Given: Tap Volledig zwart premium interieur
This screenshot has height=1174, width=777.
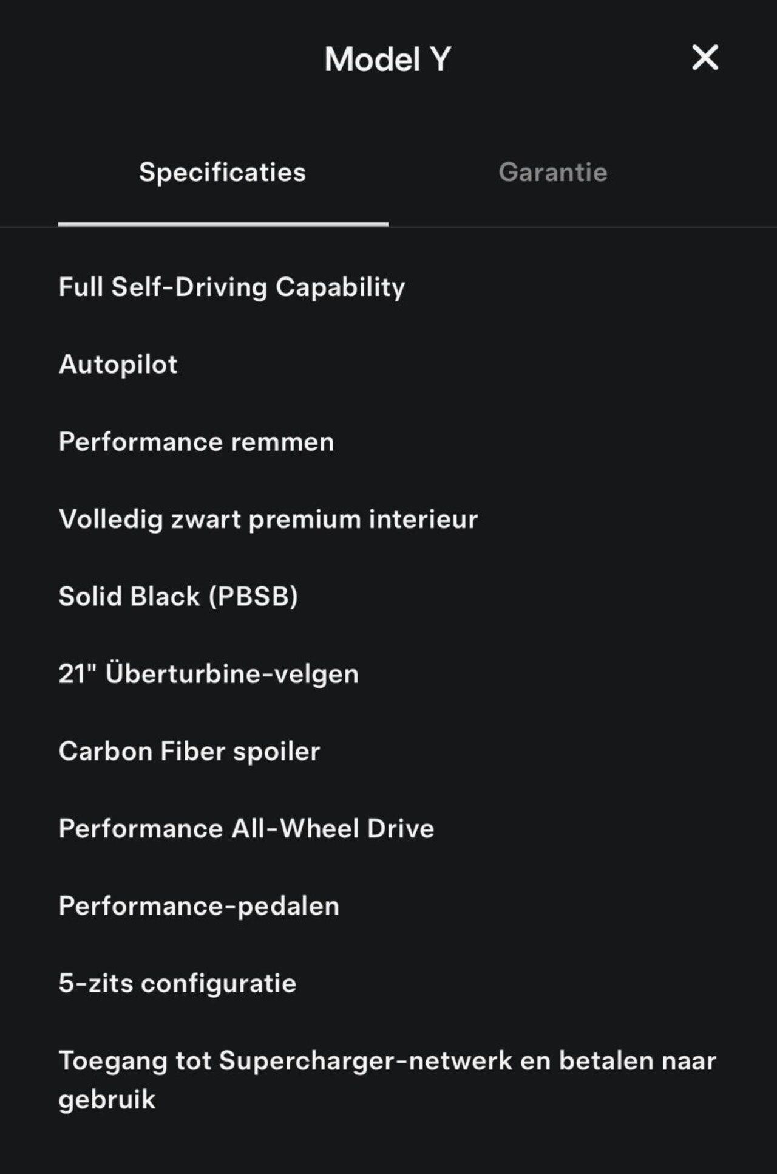Looking at the screenshot, I should 268,519.
